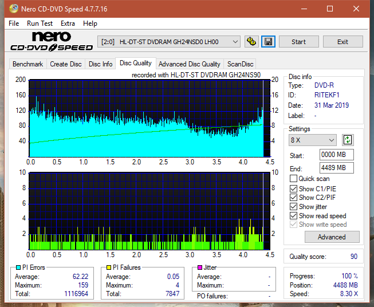This screenshot has height=307, width=374.
Task: Toggle Show jitter checkbox
Action: tap(293, 207)
